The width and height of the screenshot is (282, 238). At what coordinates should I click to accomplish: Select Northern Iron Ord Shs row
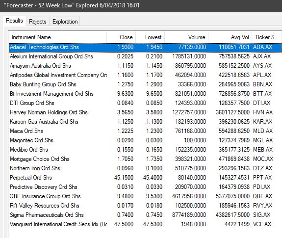pyautogui.click(x=145, y=168)
